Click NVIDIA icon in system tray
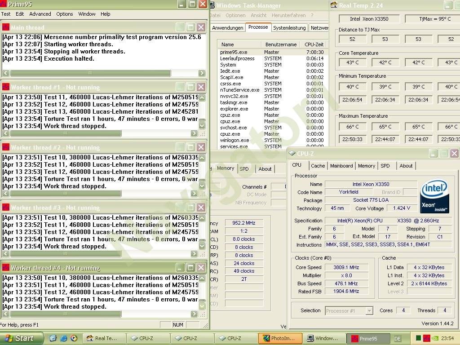The image size is (460, 345). pyautogui.click(x=435, y=338)
